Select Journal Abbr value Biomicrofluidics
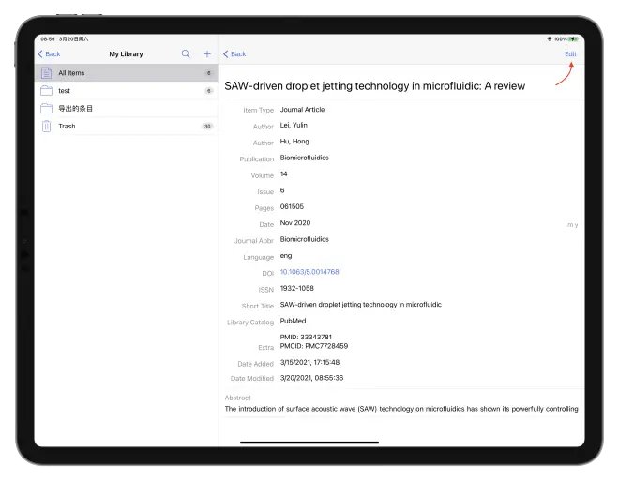Image resolution: width=619 pixels, height=481 pixels. [x=305, y=239]
